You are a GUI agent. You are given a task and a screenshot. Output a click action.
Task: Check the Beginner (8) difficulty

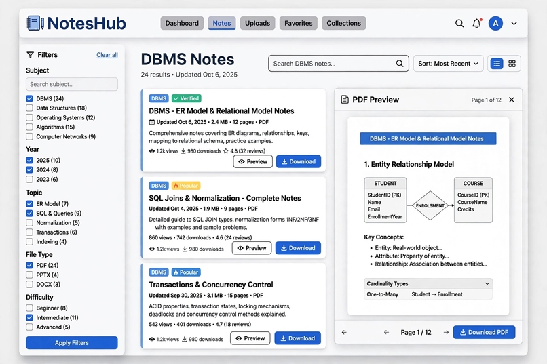point(30,308)
